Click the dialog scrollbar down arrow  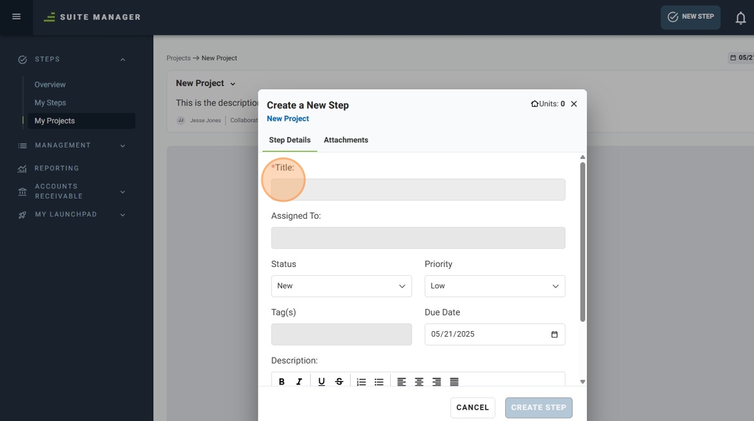click(582, 381)
